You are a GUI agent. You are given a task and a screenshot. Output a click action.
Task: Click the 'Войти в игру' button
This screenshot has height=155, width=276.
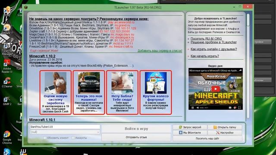[x=136, y=129]
